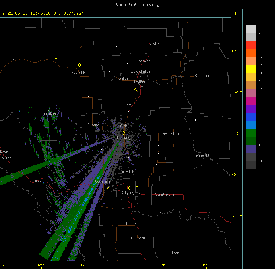Pick the magenta swatch in the legend
Image resolution: width=275 pixels, height=269 pixels.
pos(251,101)
